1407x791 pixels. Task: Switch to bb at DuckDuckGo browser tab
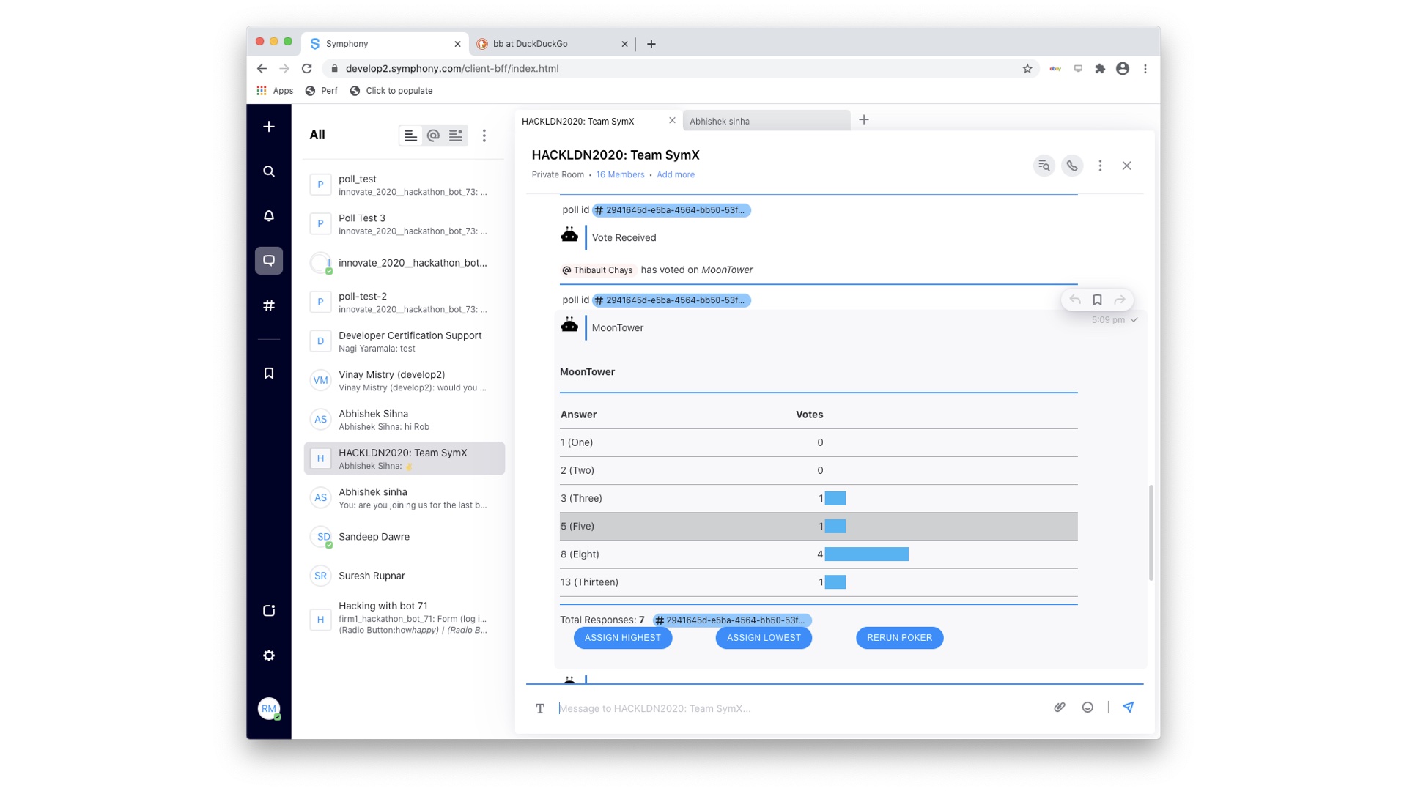[551, 44]
